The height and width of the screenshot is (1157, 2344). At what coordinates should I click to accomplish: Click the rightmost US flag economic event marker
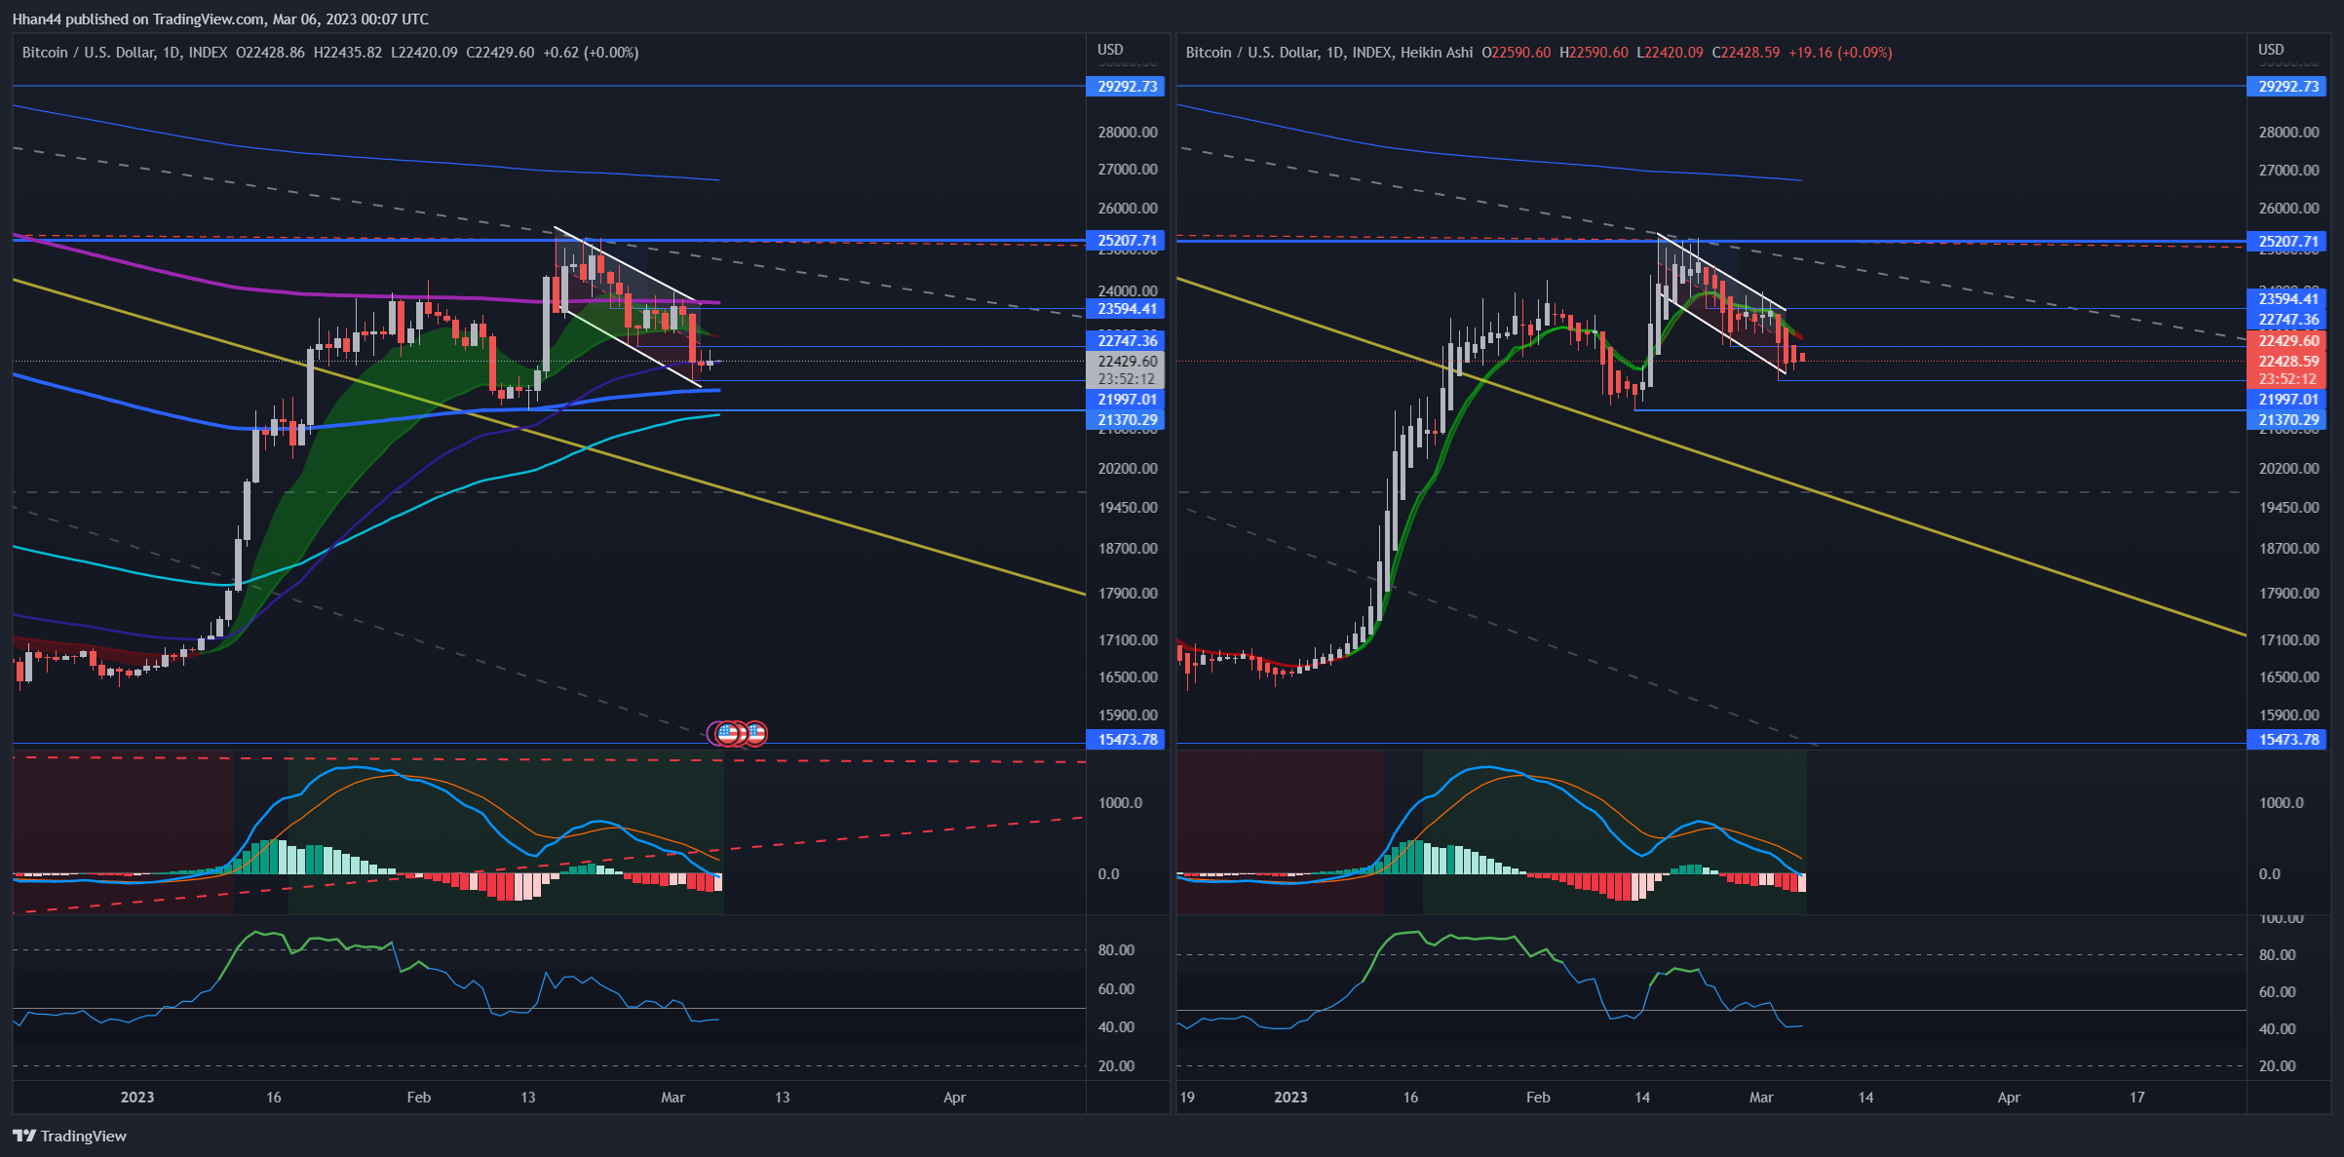(x=755, y=733)
